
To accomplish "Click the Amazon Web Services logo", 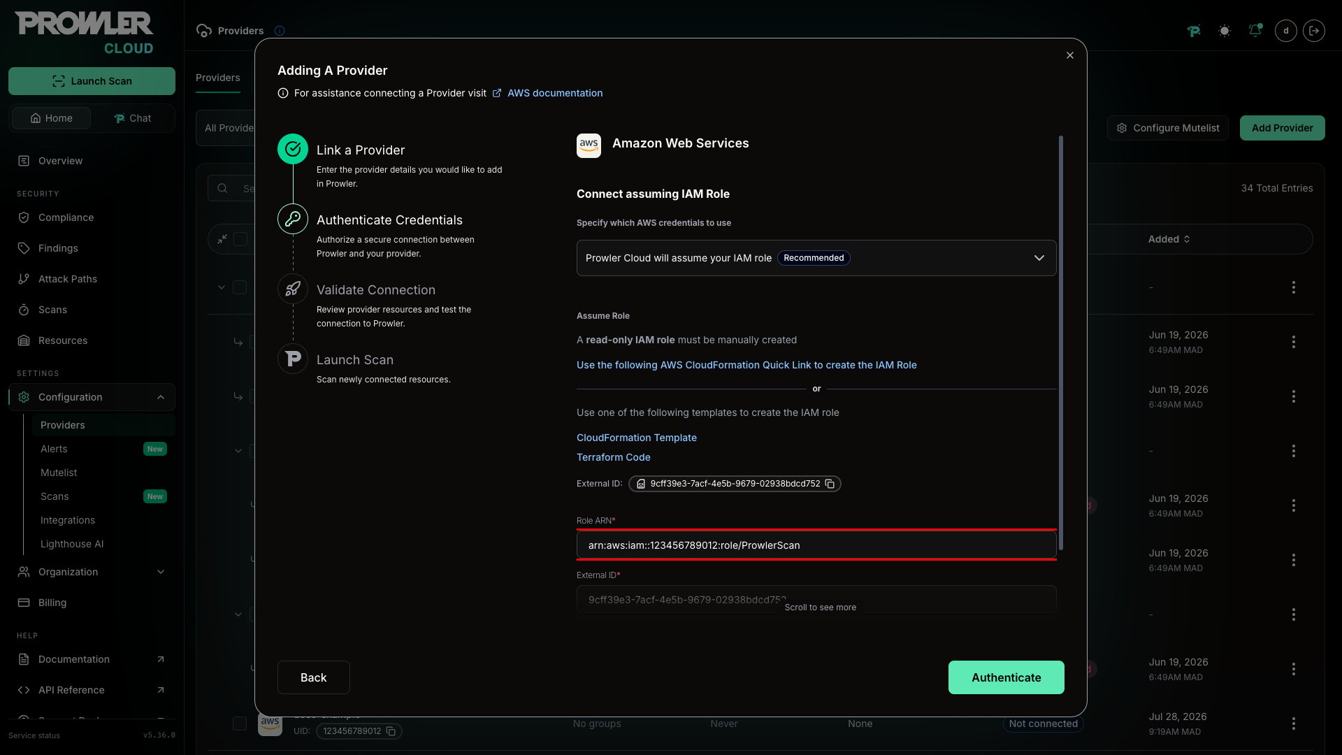I will point(589,145).
